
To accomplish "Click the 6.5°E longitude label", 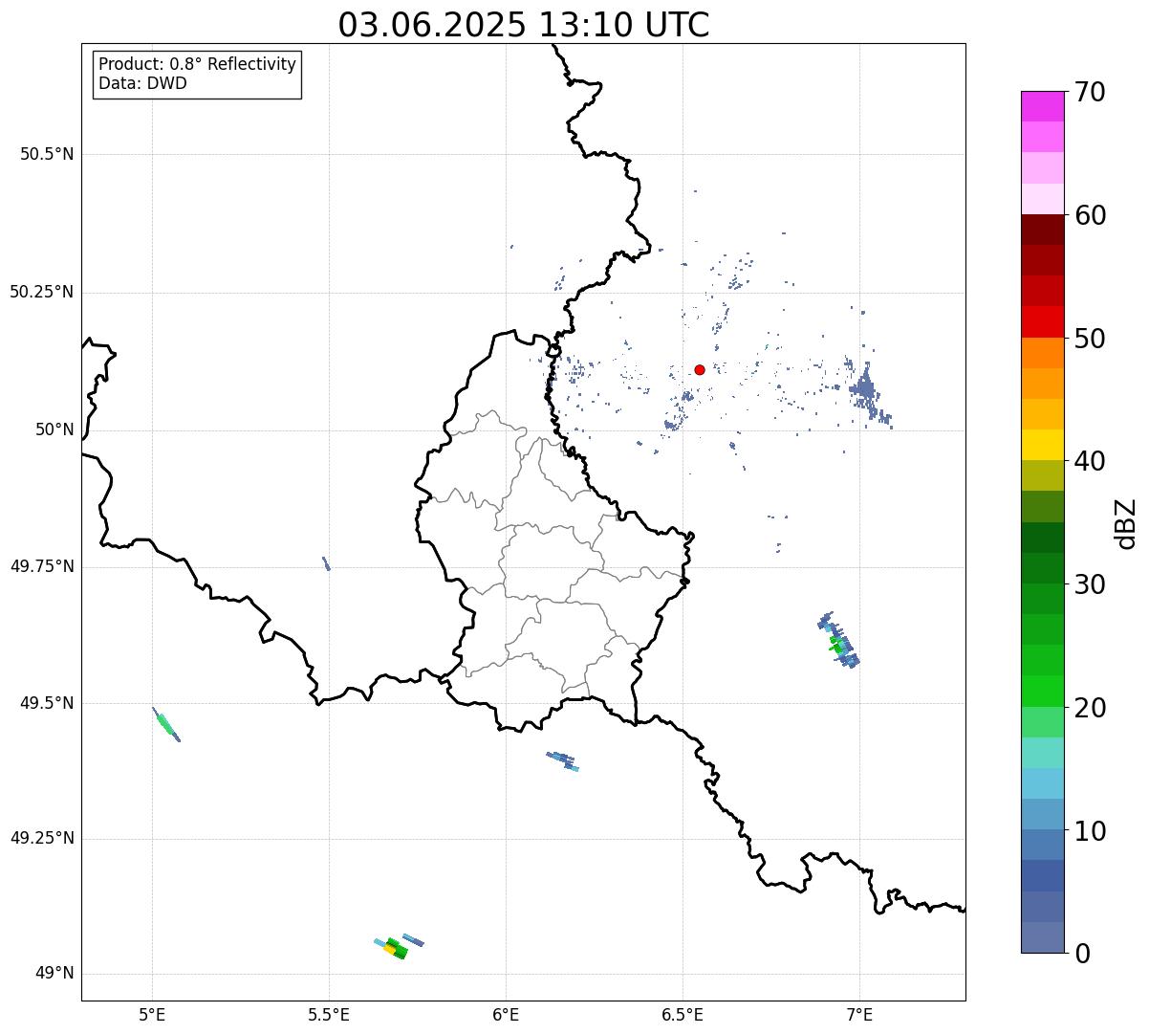I will (683, 1014).
